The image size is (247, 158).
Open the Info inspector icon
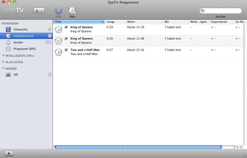tap(59, 11)
